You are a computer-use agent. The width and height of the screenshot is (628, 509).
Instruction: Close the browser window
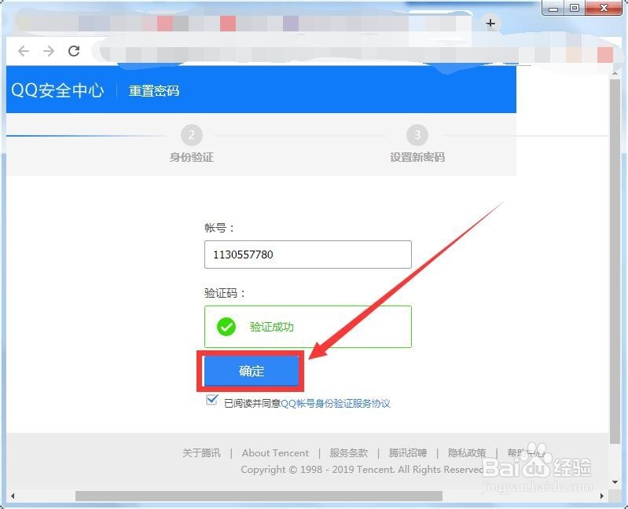[604, 8]
